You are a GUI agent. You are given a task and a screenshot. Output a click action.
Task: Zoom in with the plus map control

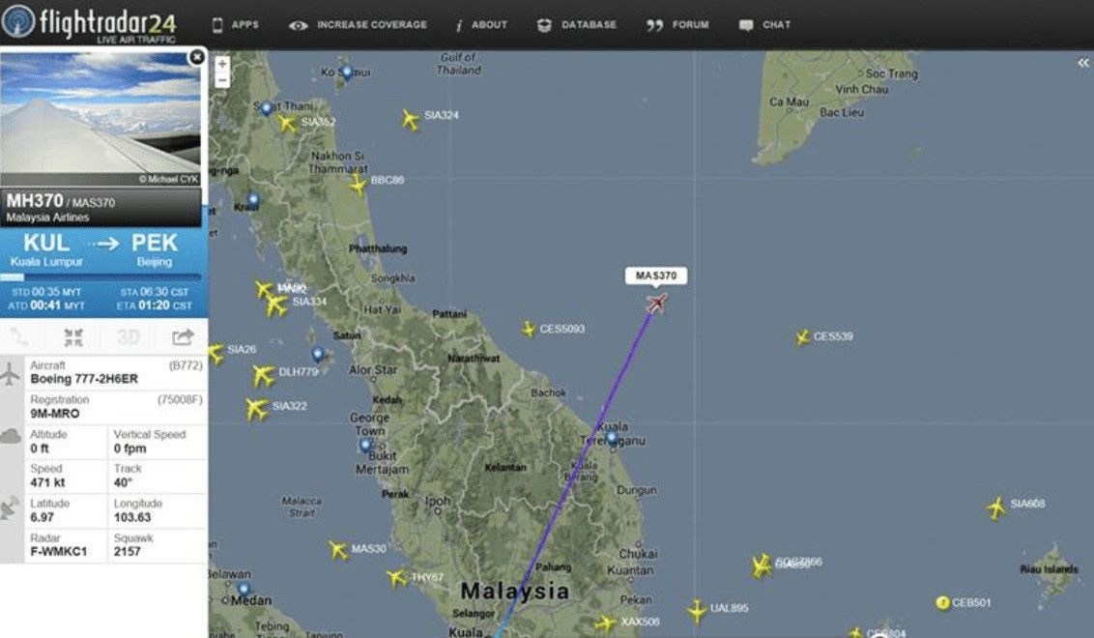point(222,64)
